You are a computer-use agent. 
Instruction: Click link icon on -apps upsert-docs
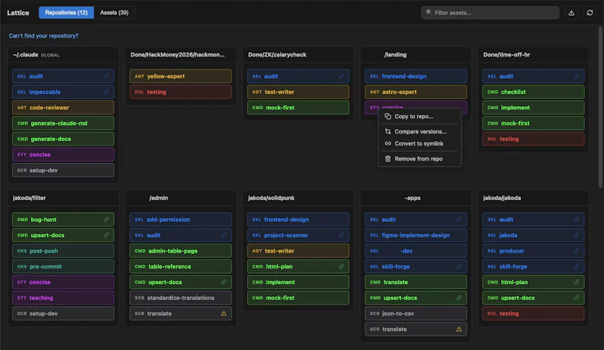tap(459, 298)
